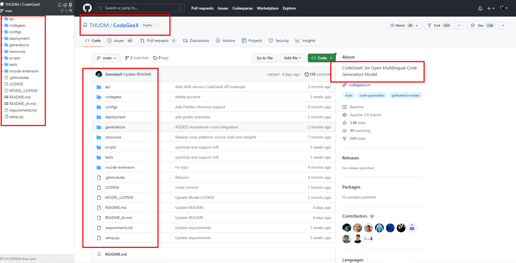Click Stanislas0's commit author avatar
The width and height of the screenshot is (516, 263).
click(99, 74)
